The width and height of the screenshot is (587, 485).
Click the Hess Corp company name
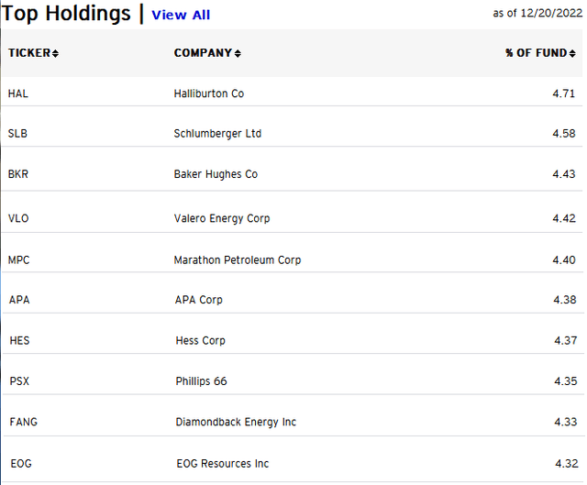[x=201, y=341]
